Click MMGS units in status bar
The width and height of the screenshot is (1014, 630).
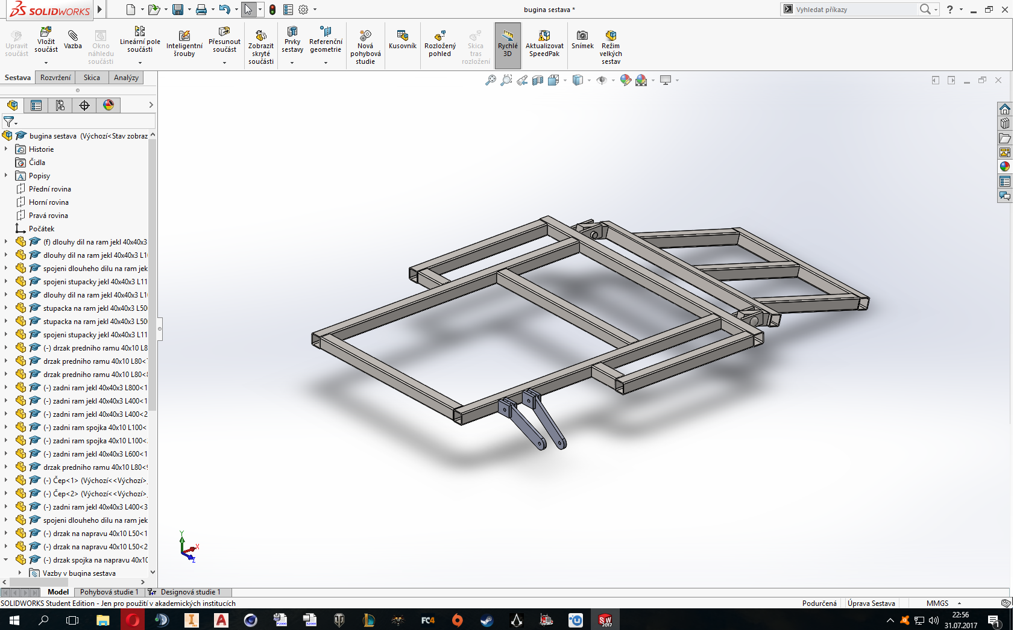937,603
